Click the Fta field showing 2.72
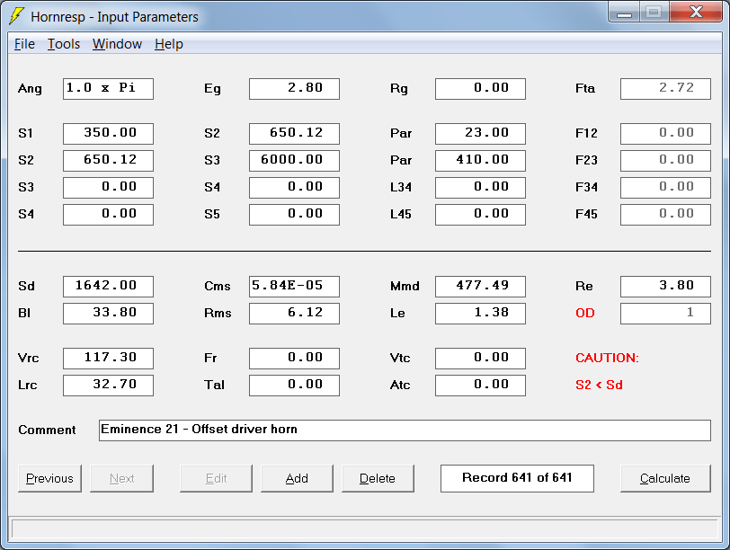 666,89
